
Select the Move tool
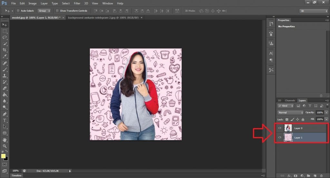pyautogui.click(x=5, y=25)
